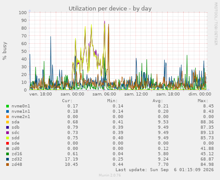
Task: Click sda max value 88.36
Action: [207, 122]
